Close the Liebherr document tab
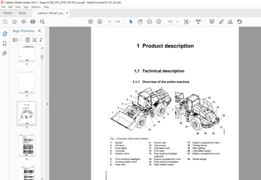Image resolution: width=261 pixels, height=180 pixels. tap(67, 13)
